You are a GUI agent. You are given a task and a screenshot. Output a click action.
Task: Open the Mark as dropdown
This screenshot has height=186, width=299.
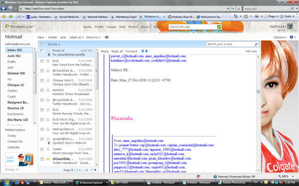(77, 37)
